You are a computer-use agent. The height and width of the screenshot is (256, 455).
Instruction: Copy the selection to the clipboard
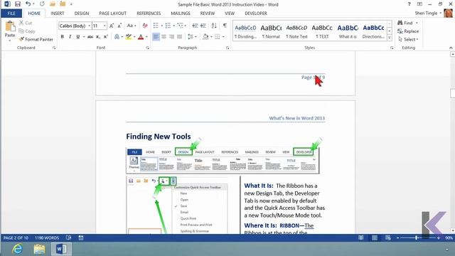pos(27,31)
